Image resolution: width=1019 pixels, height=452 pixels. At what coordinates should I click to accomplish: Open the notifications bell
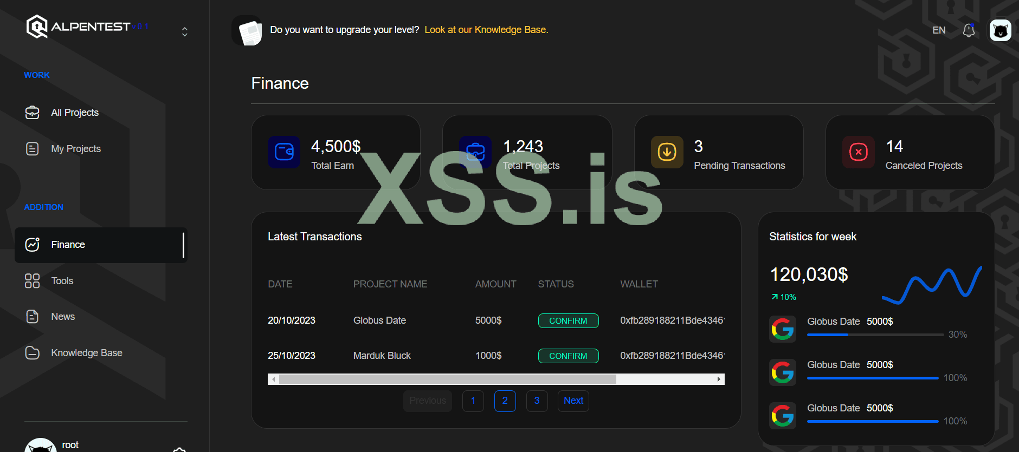pos(969,30)
